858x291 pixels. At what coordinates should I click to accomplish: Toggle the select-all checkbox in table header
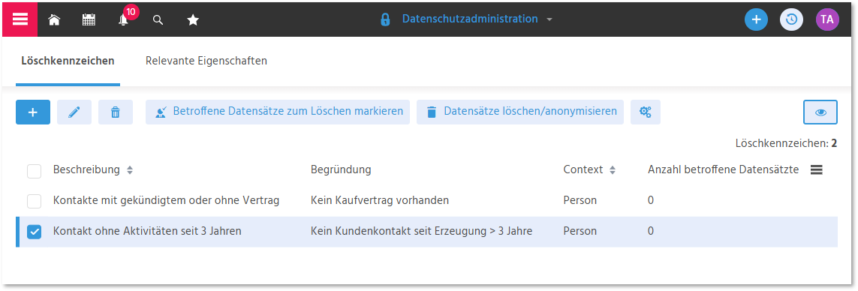[x=34, y=171]
